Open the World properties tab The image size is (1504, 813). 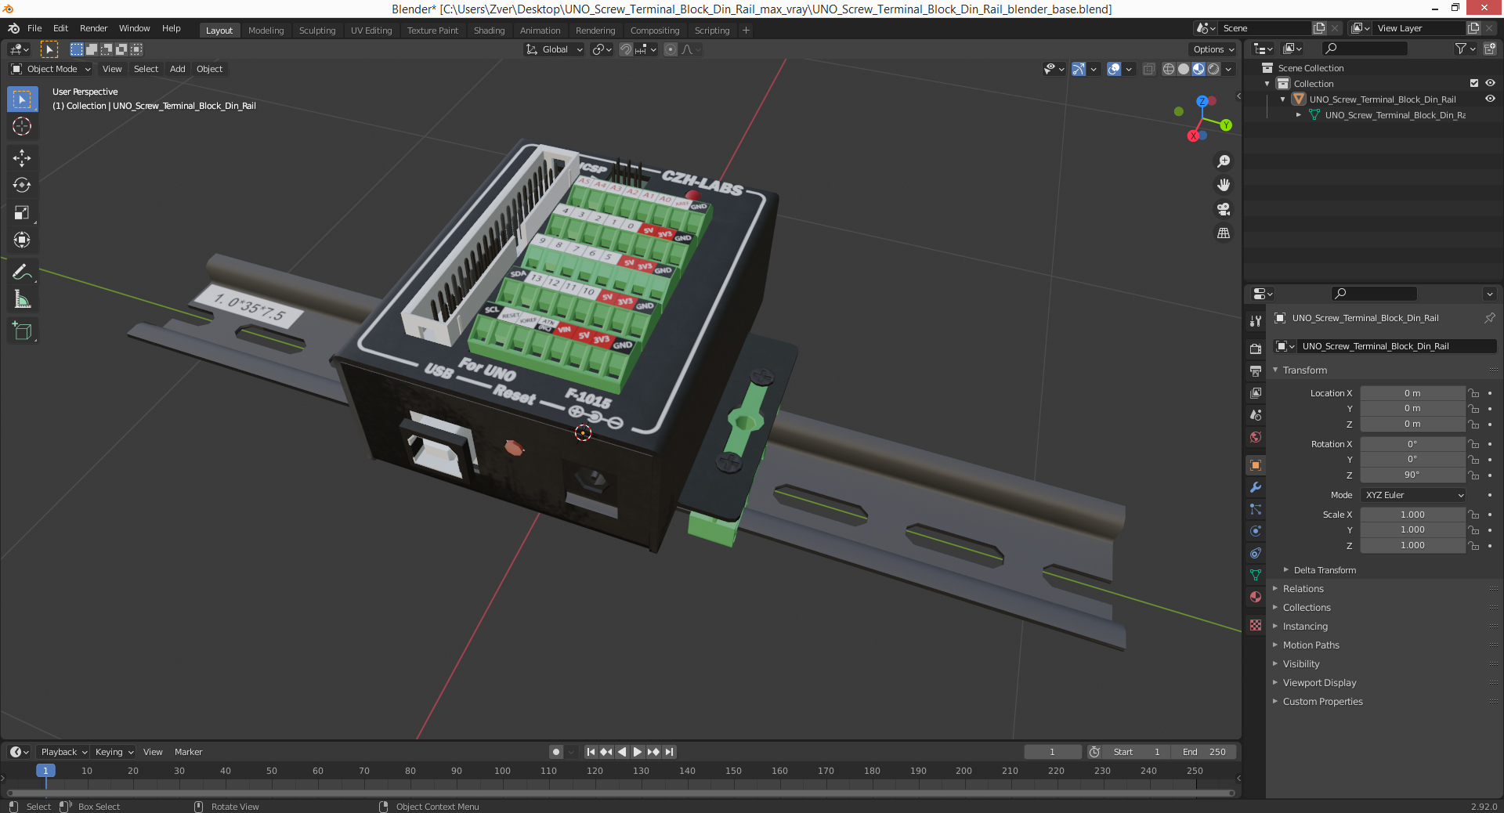coord(1256,437)
